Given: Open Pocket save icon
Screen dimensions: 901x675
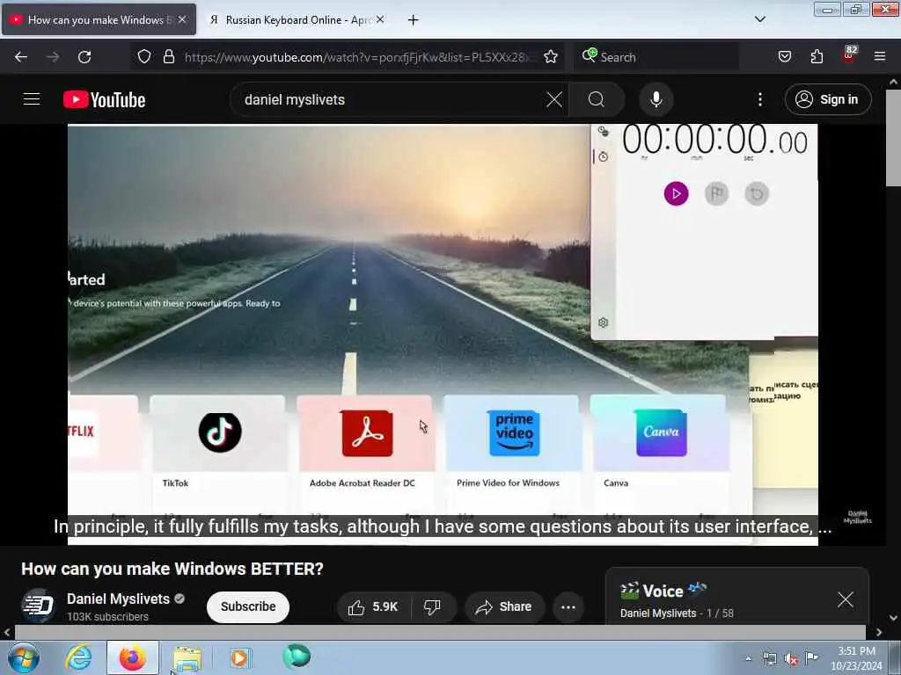Looking at the screenshot, I should (784, 56).
